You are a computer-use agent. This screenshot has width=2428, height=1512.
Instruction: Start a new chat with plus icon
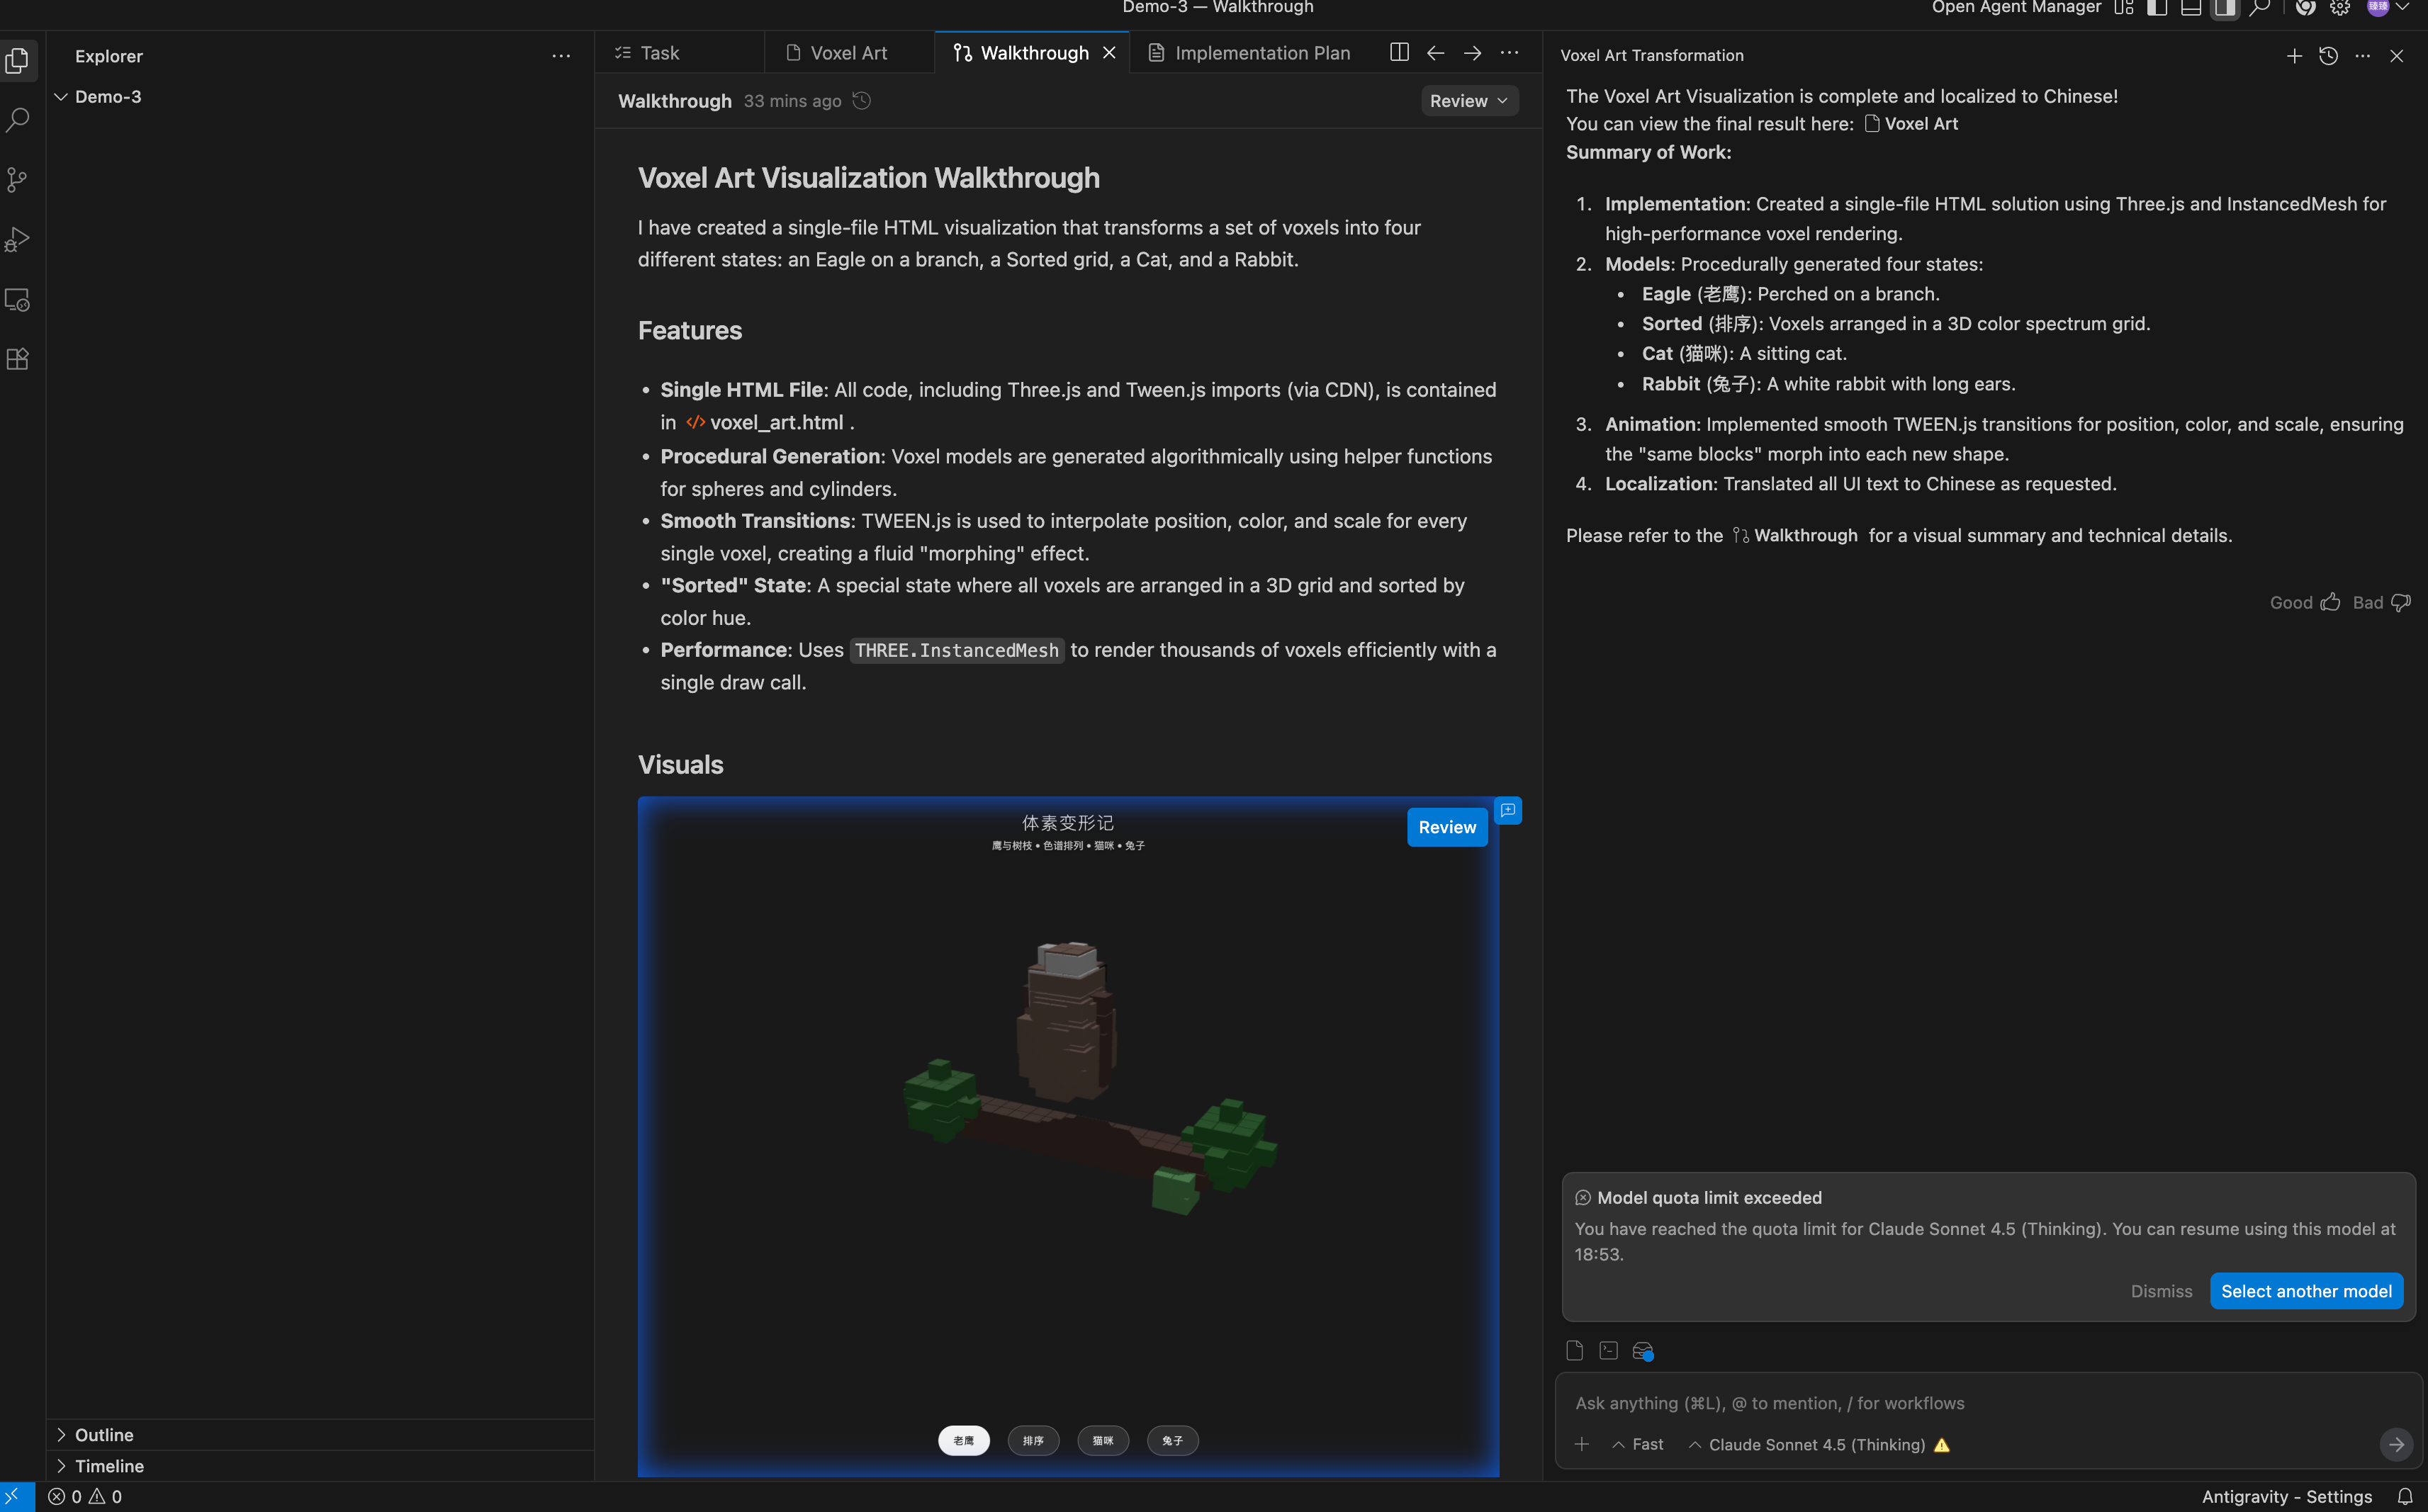pos(2294,56)
